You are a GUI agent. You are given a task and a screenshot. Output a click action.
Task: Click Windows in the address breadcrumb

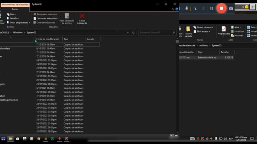[18, 32]
